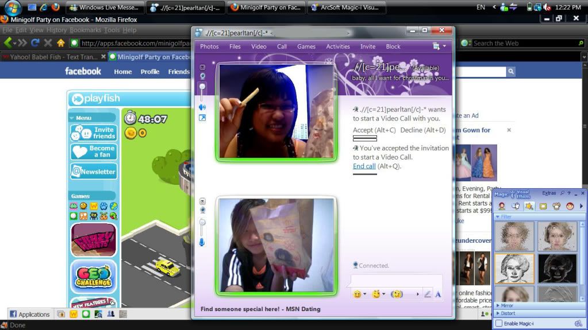Click the Newsletter button
The height and width of the screenshot is (330, 588).
[94, 172]
